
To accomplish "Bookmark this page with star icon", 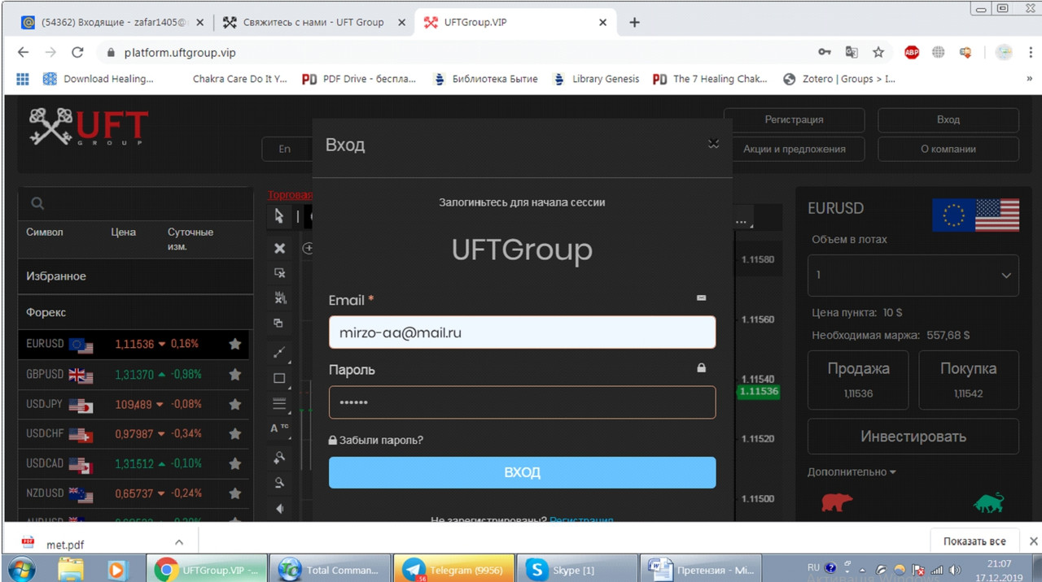I will click(x=878, y=52).
